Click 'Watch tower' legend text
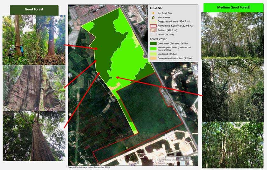Screen dimensions: 267x170 pyautogui.click(x=164, y=17)
